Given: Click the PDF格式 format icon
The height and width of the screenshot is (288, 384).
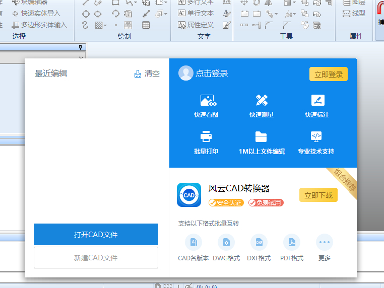Looking at the screenshot, I should coord(292,242).
